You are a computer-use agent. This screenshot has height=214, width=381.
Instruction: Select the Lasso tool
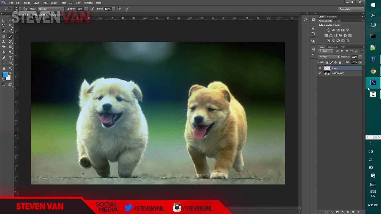click(x=4, y=26)
